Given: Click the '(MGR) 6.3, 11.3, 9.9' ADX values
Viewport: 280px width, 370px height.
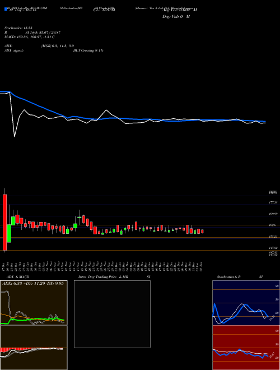Looking at the screenshot, I should (59, 46).
